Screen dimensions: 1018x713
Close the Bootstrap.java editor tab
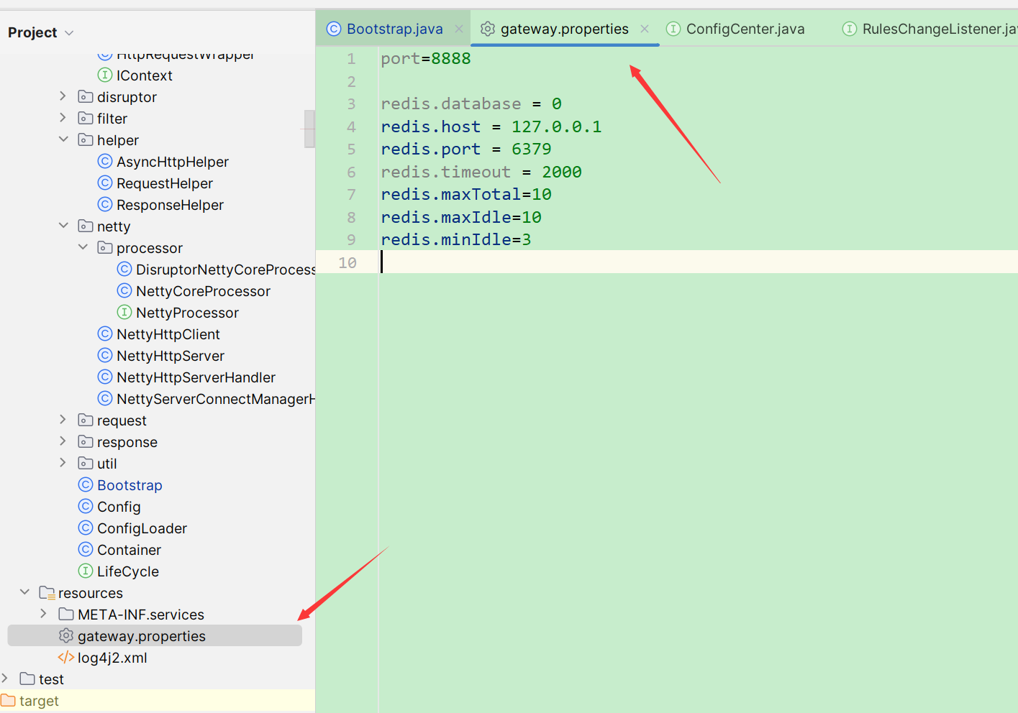459,29
